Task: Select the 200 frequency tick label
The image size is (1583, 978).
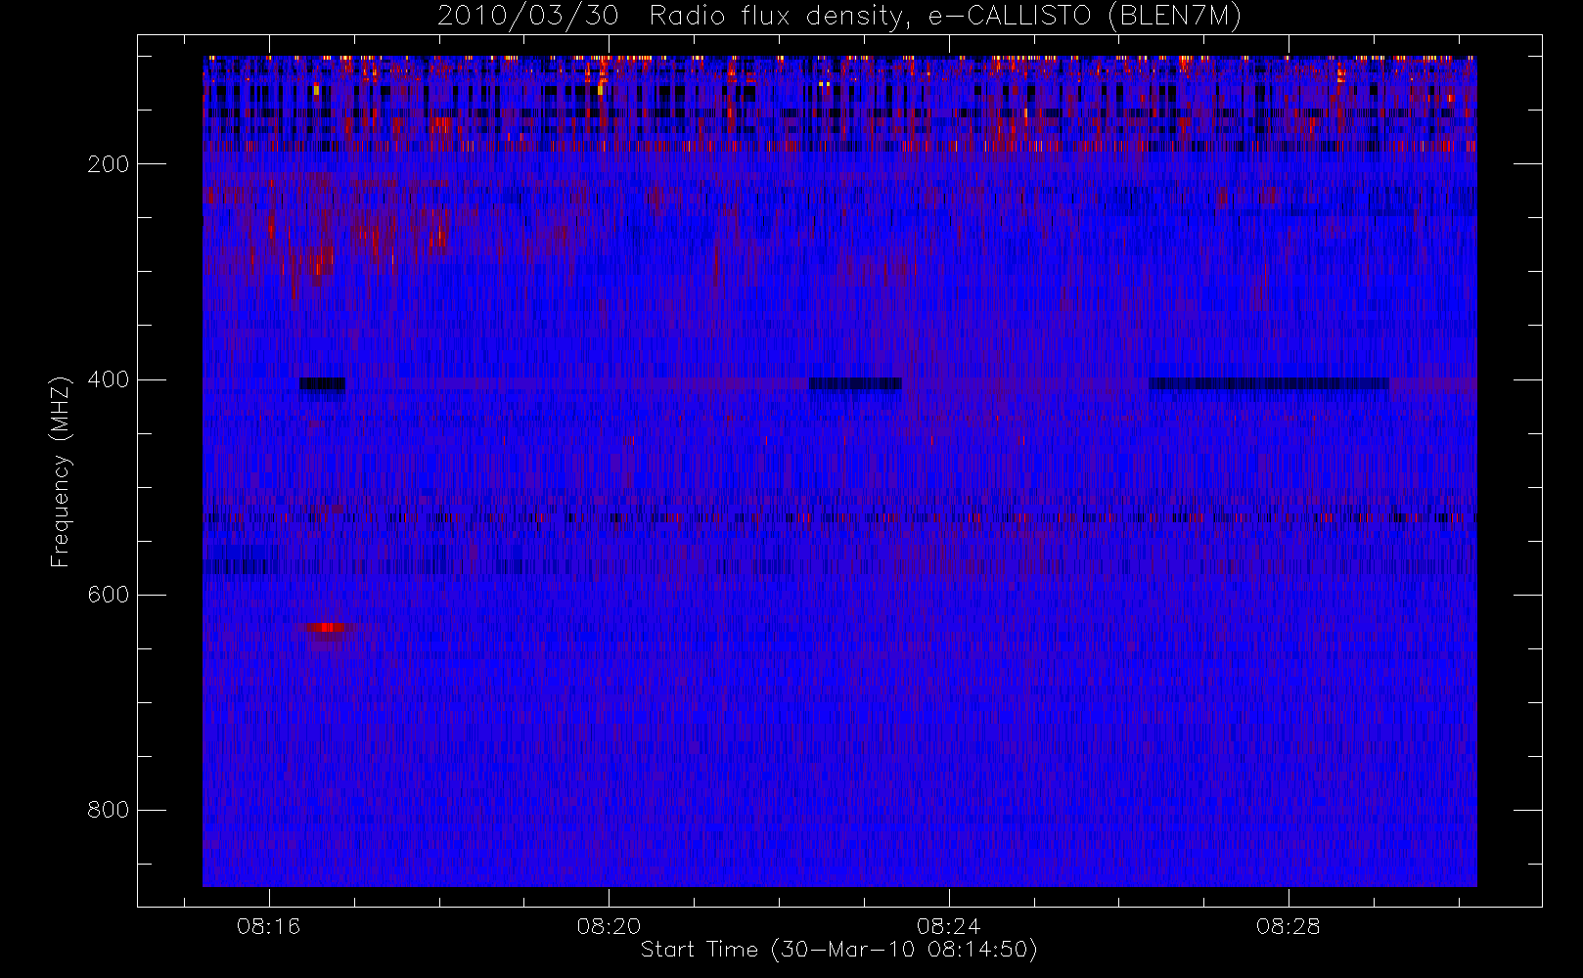Action: click(x=108, y=164)
